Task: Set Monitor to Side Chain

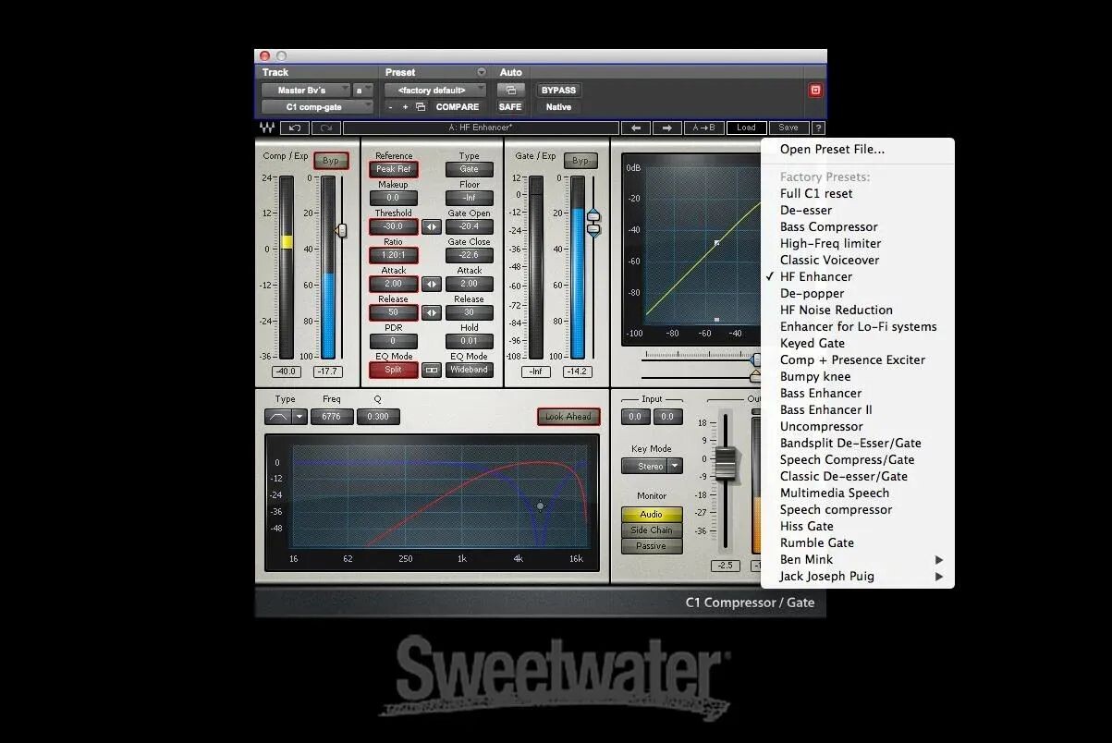Action: click(x=651, y=530)
